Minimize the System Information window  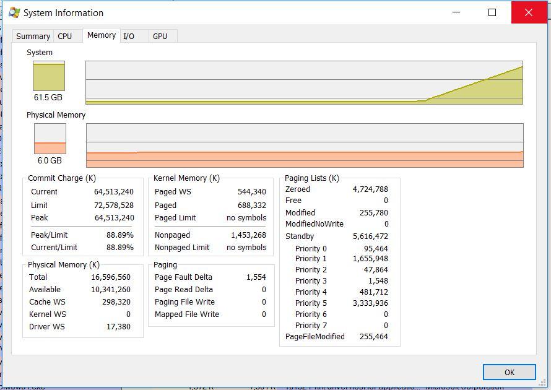[456, 12]
